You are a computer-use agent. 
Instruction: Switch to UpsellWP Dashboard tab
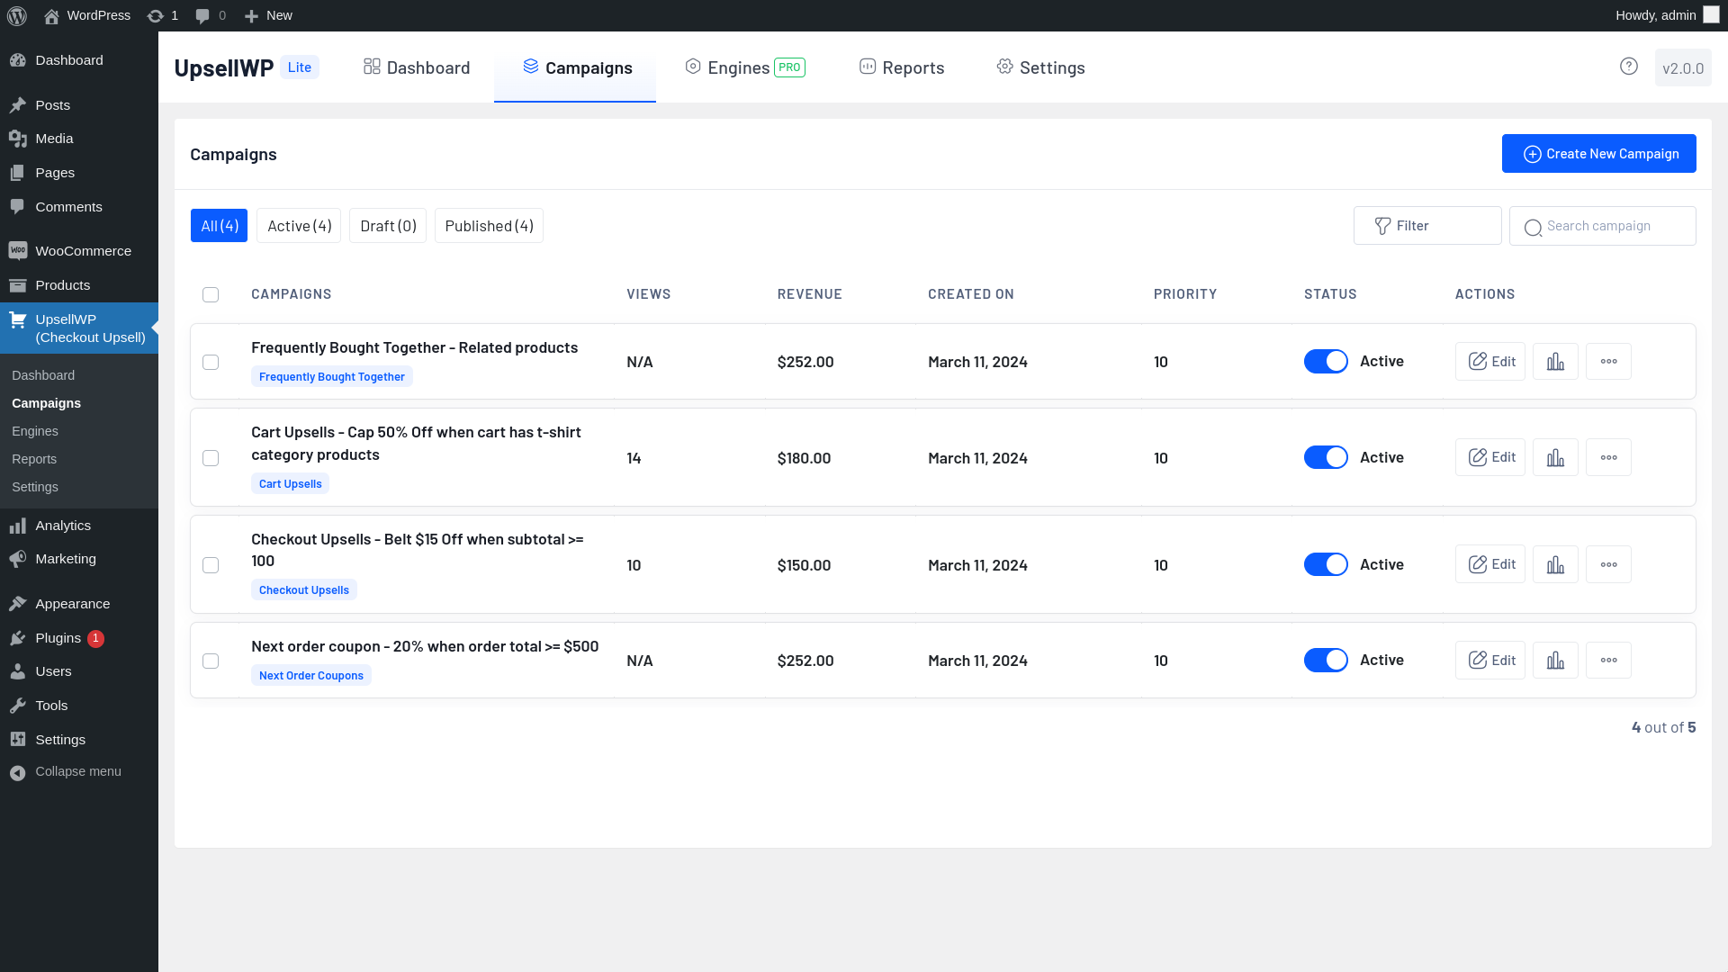417,67
